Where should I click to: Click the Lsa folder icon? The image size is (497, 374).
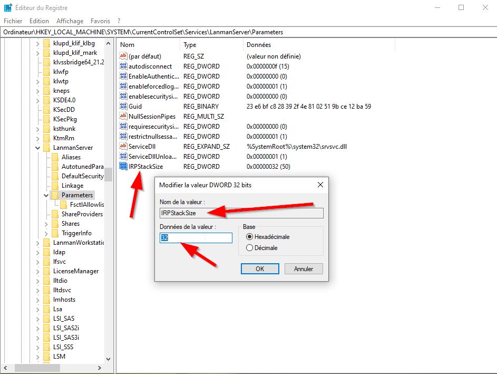[x=46, y=309]
